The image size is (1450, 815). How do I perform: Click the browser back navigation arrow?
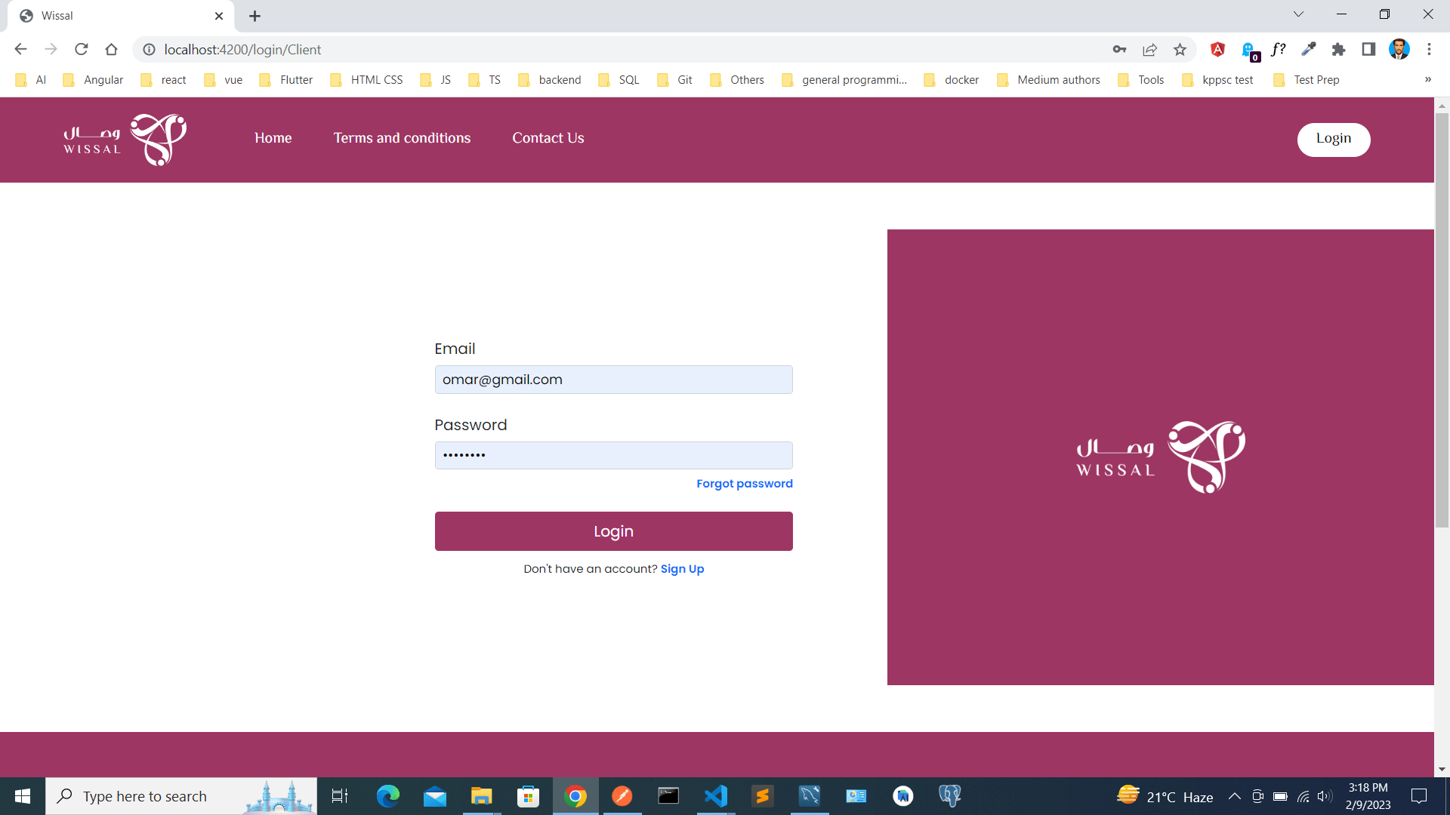pyautogui.click(x=21, y=50)
